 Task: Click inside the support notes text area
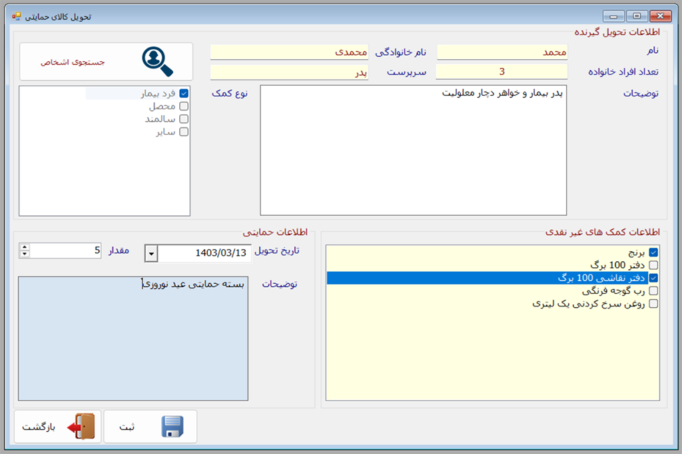(x=133, y=339)
